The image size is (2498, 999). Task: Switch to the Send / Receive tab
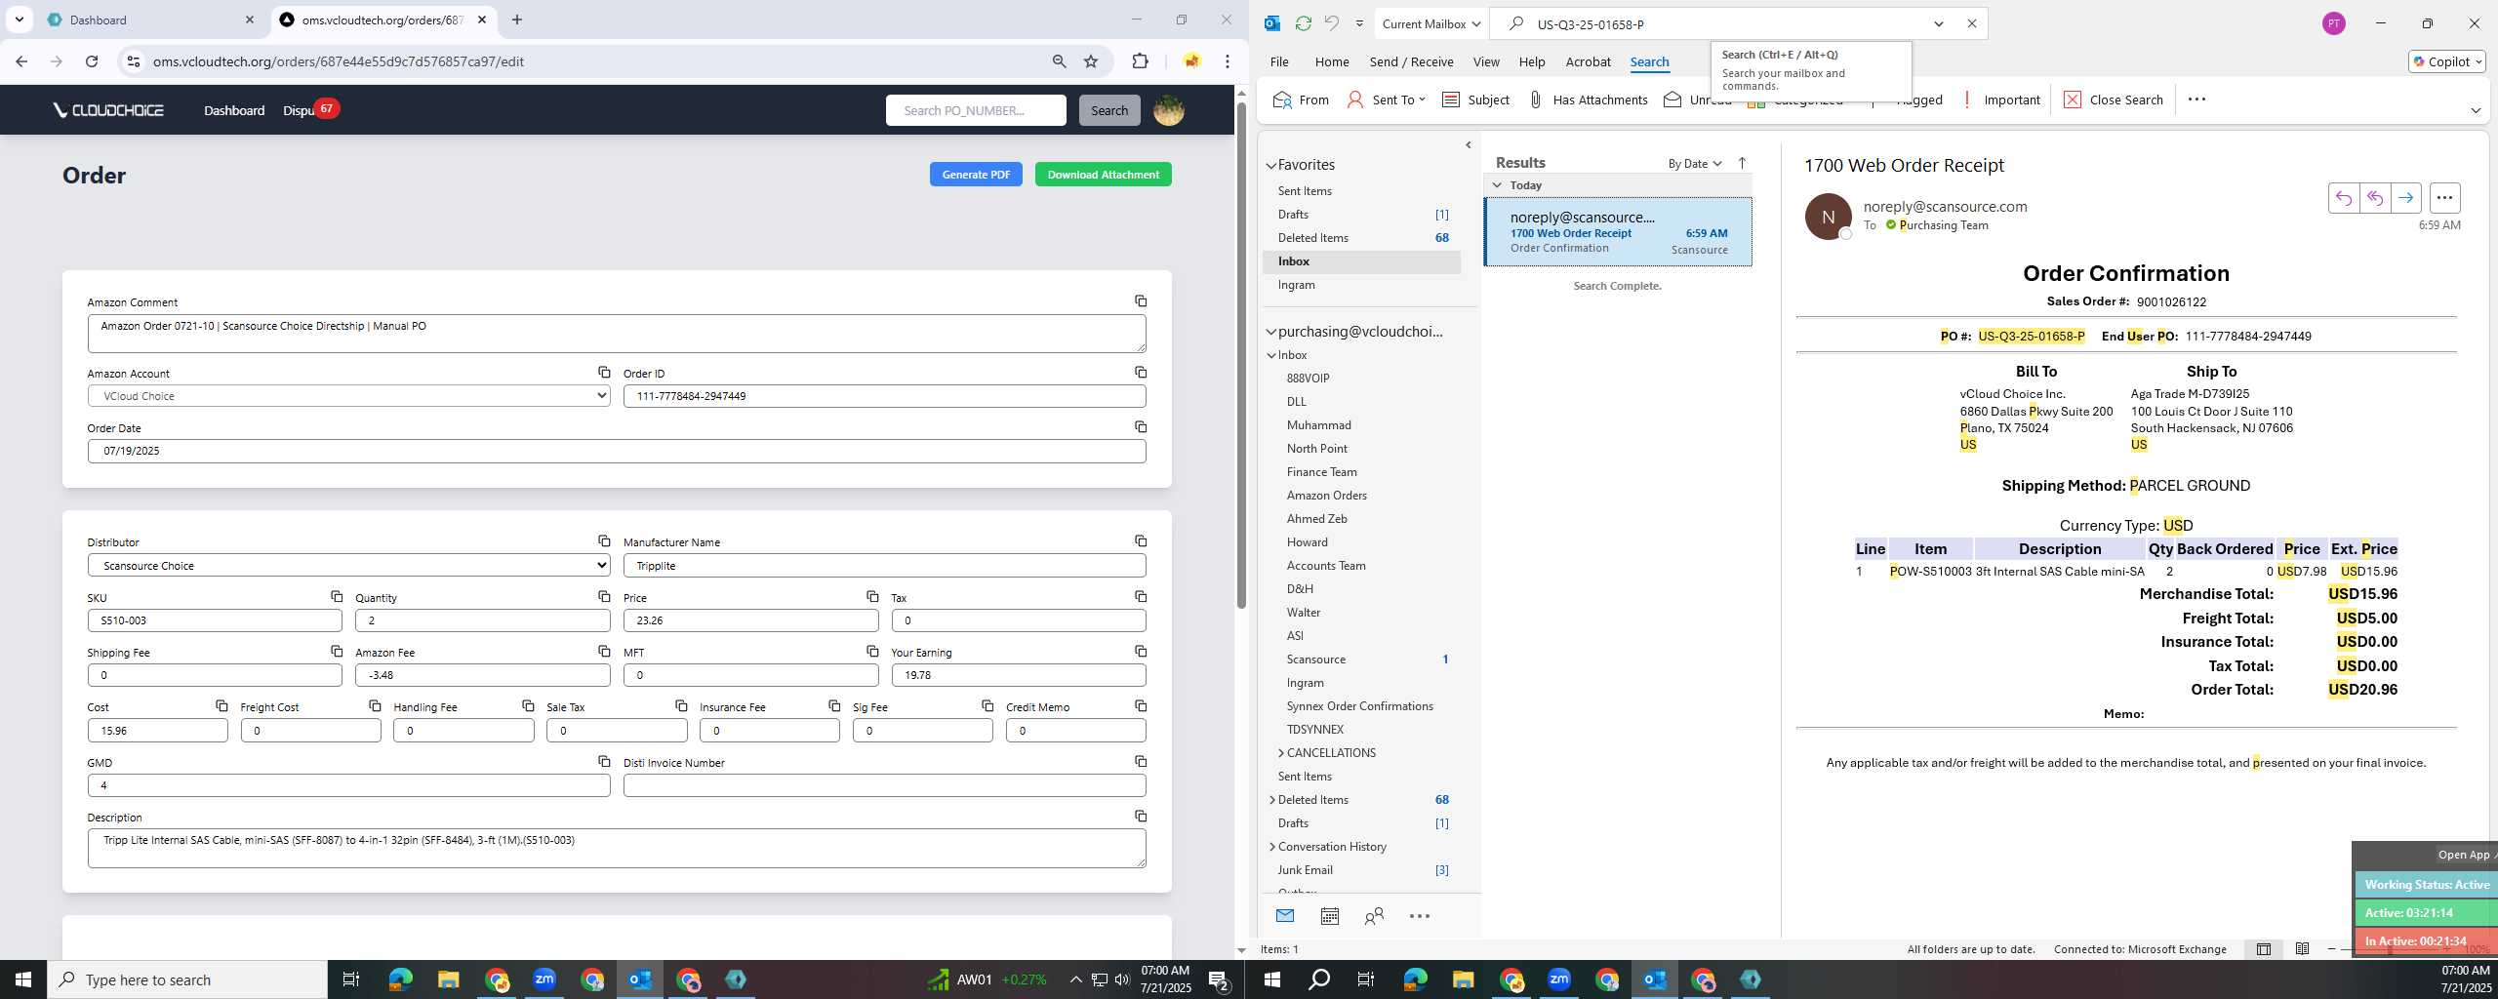1411,61
